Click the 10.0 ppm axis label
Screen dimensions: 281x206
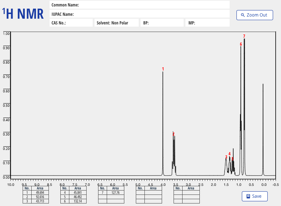tap(11, 185)
